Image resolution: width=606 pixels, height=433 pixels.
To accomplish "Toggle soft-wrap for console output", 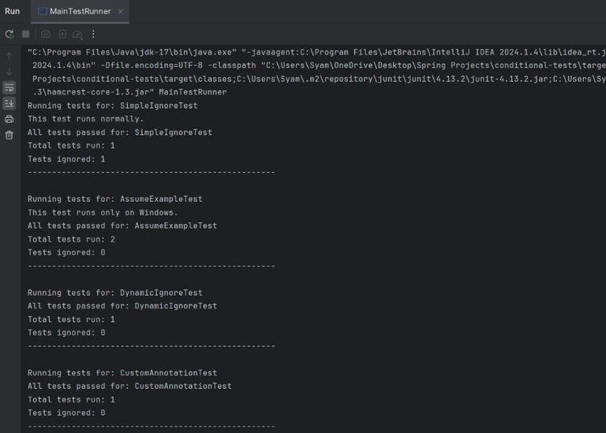I will tap(9, 88).
